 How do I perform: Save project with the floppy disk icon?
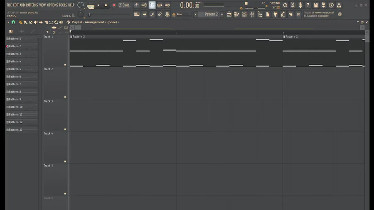315,5
